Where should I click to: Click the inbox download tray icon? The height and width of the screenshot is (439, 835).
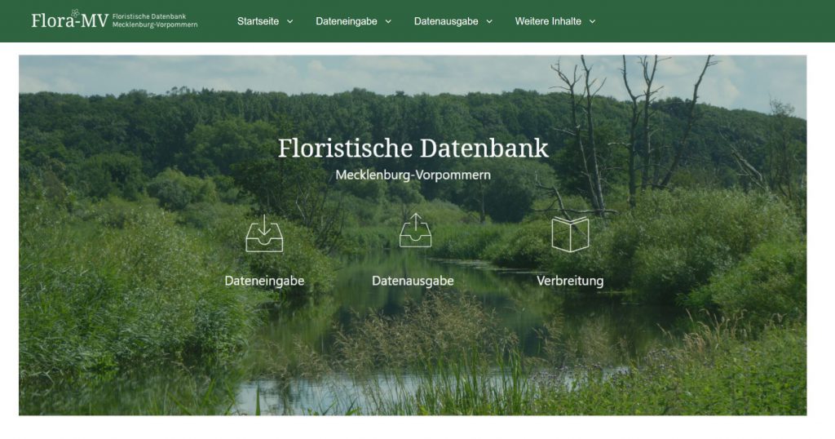click(264, 233)
